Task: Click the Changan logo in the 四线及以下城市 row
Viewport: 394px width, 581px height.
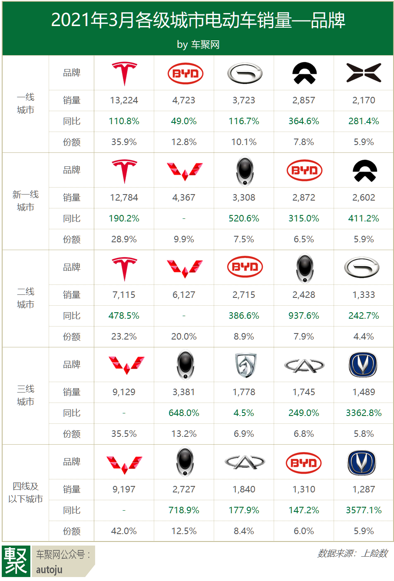Action: (364, 462)
